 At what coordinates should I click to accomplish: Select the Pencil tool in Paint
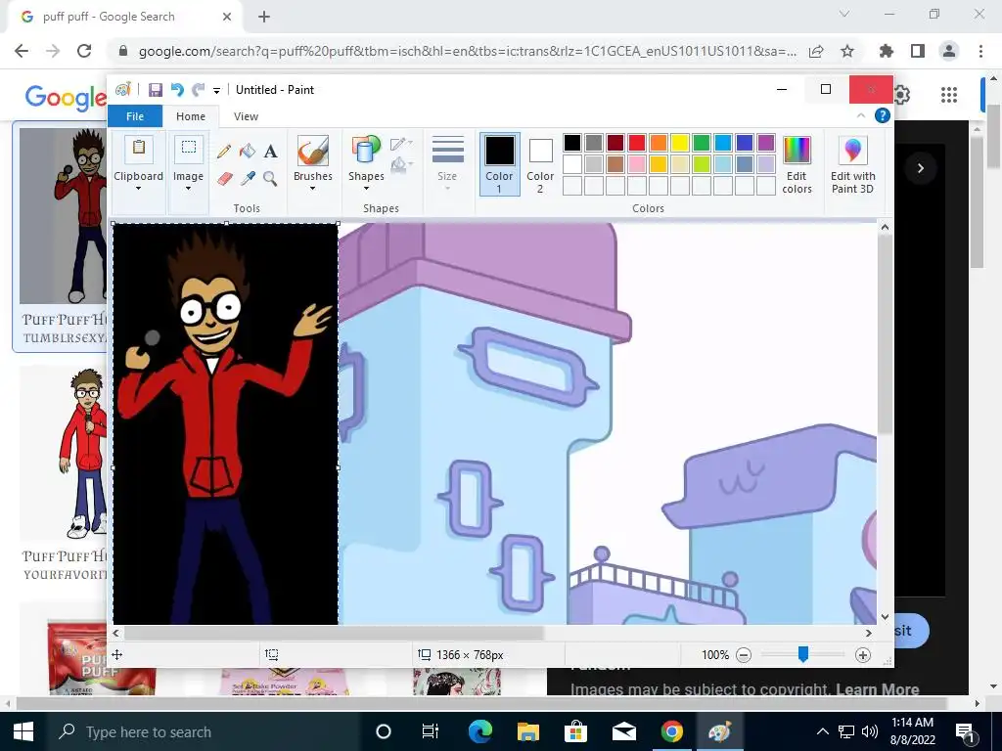[x=224, y=152]
